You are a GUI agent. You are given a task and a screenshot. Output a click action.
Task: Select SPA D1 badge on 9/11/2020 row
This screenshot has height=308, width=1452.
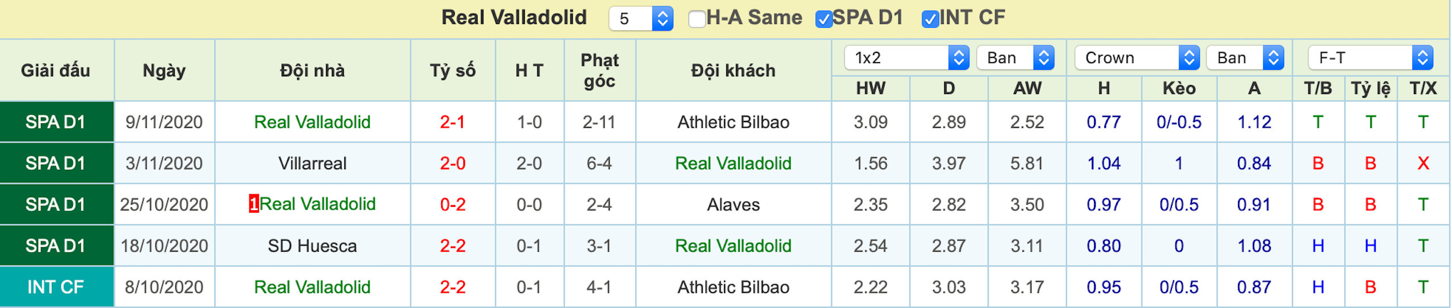[x=56, y=122]
